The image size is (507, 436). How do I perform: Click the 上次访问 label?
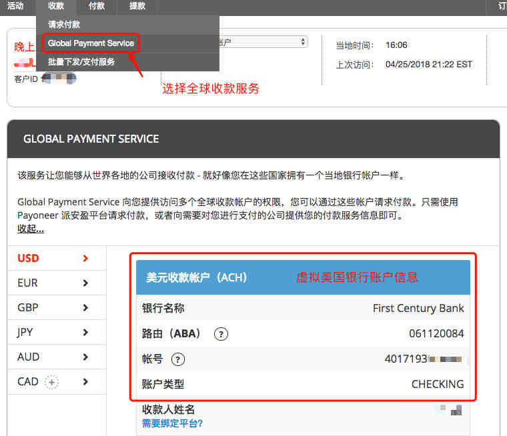pos(355,65)
